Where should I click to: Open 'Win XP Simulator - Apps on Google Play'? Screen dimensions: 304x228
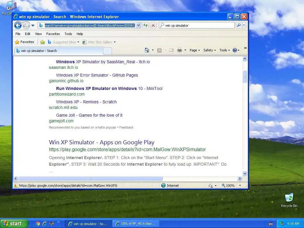(102, 142)
